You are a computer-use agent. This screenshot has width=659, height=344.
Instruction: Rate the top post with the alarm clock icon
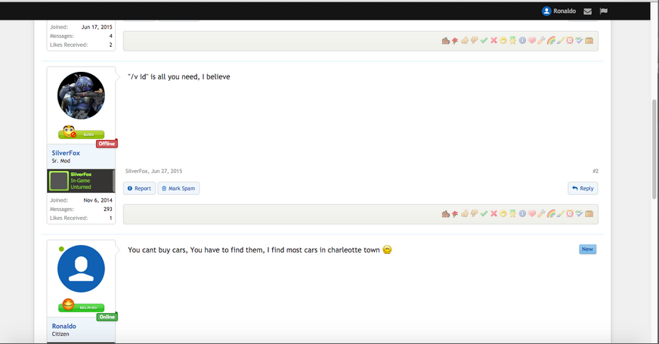570,41
